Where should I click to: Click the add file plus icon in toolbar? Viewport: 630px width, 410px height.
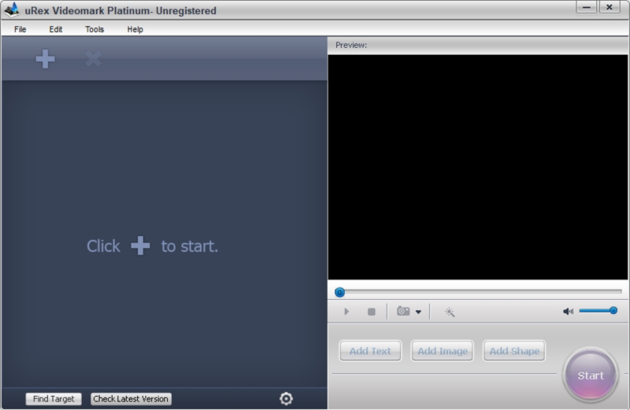pos(45,59)
